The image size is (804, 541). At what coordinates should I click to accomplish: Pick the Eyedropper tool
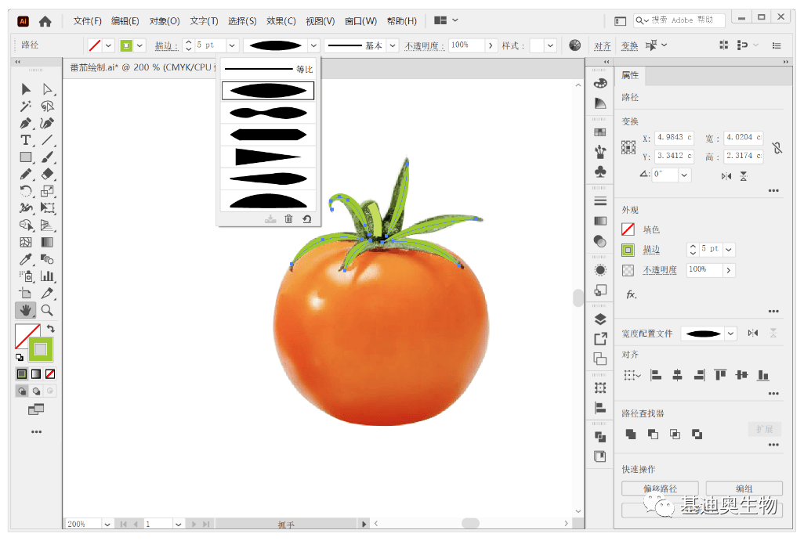pos(25,259)
